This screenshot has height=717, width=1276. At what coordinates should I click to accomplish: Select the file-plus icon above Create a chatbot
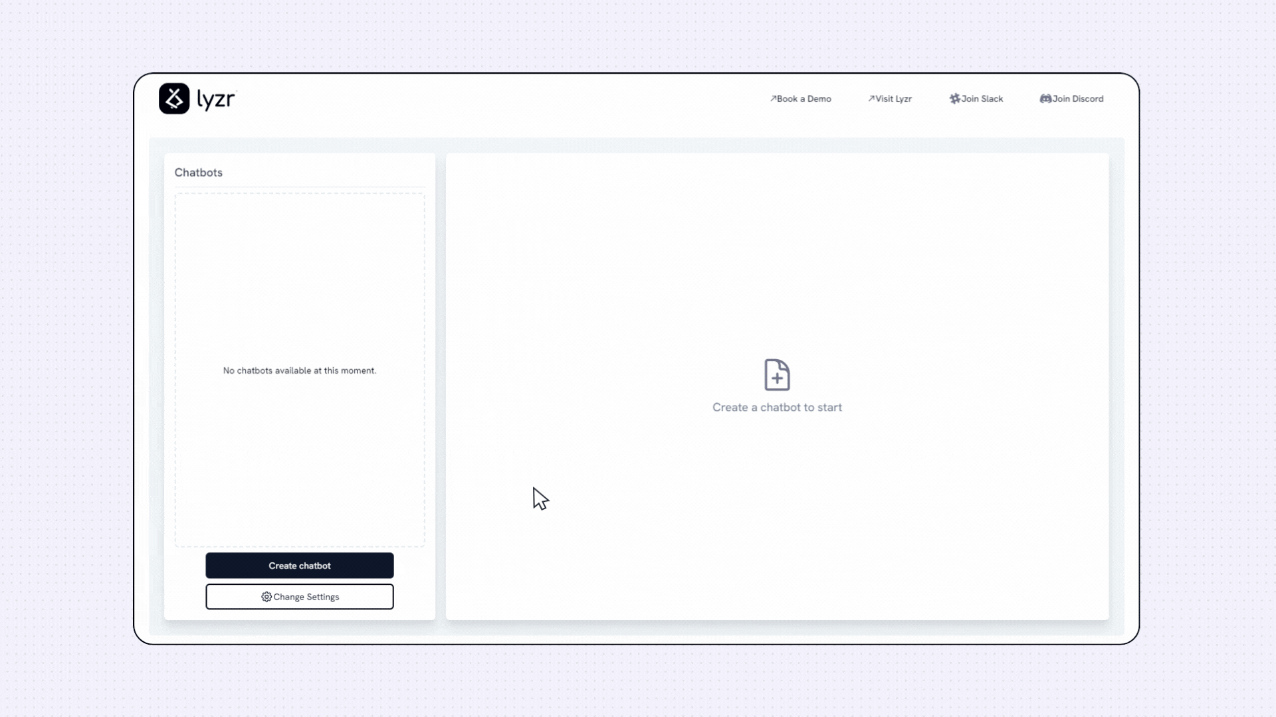[x=777, y=376]
